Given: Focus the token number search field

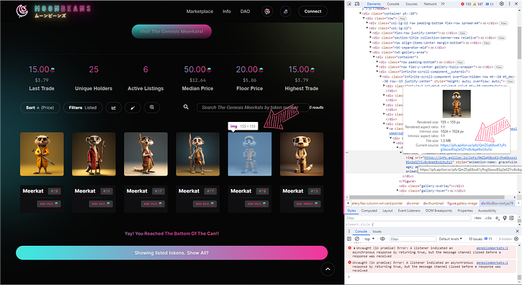Looking at the screenshot, I should 253,108.
